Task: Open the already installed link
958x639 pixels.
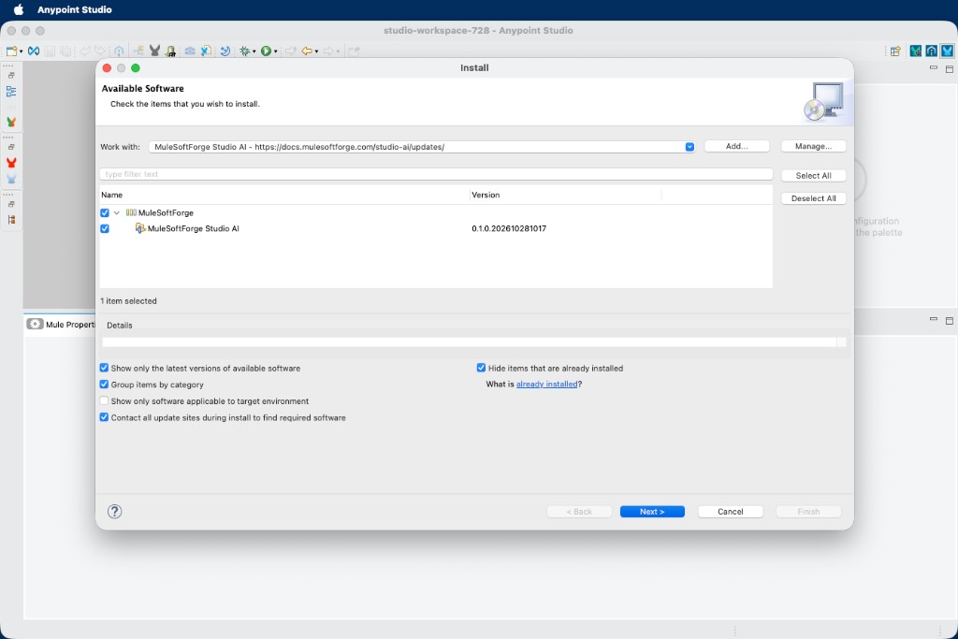Action: tap(546, 385)
